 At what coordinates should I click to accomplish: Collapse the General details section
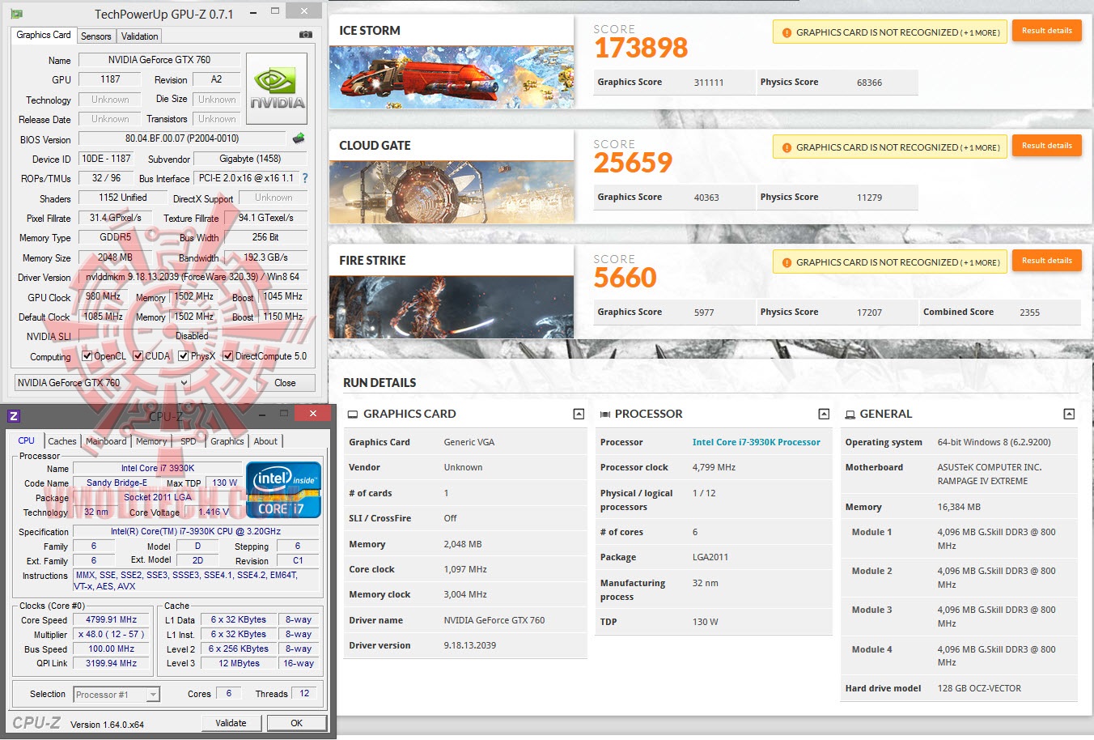pos(1069,414)
